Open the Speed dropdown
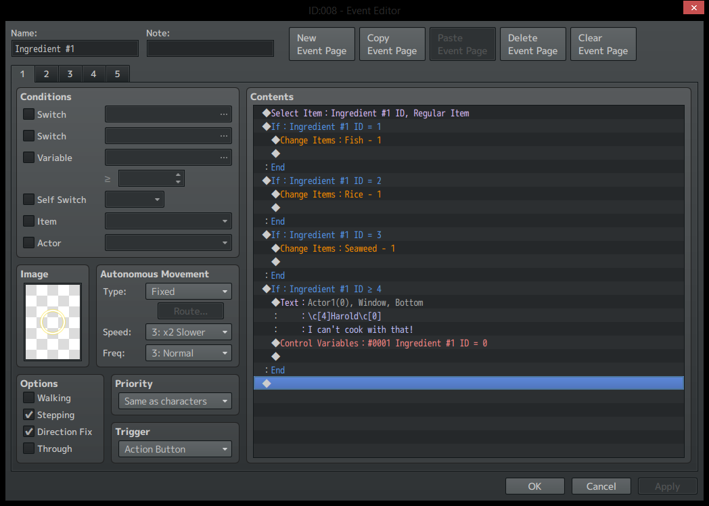Screen dimensions: 709x506 click(x=189, y=332)
